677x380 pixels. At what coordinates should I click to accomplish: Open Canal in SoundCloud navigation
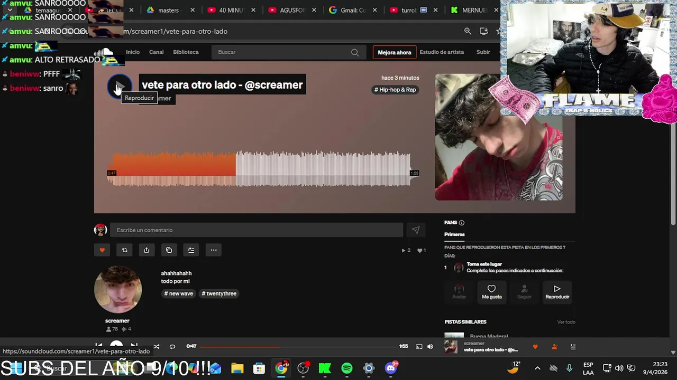156,52
